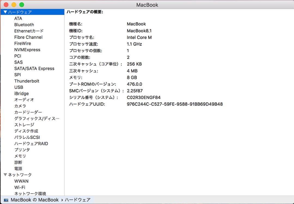Click ハードウェア in the bottom path bar

[x=78, y=200]
